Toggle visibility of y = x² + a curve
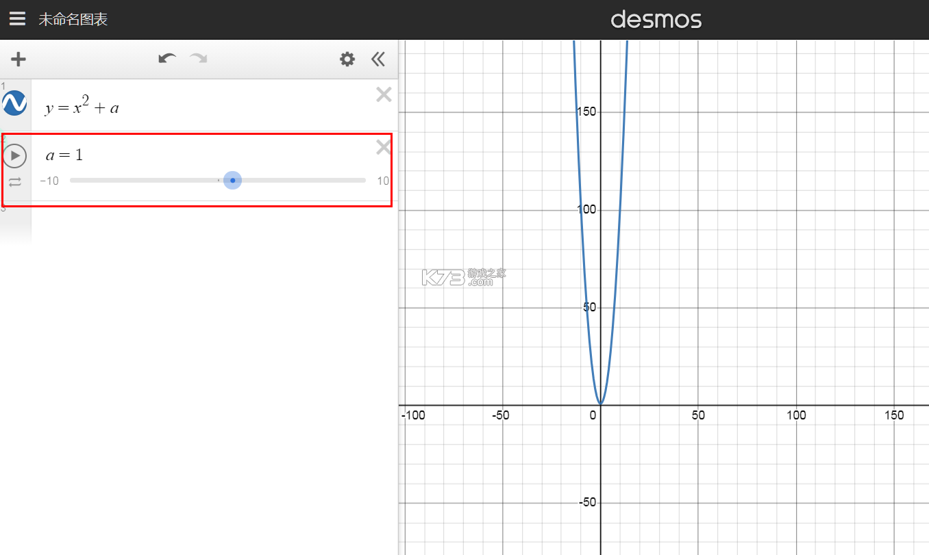This screenshot has width=929, height=555. 14,103
